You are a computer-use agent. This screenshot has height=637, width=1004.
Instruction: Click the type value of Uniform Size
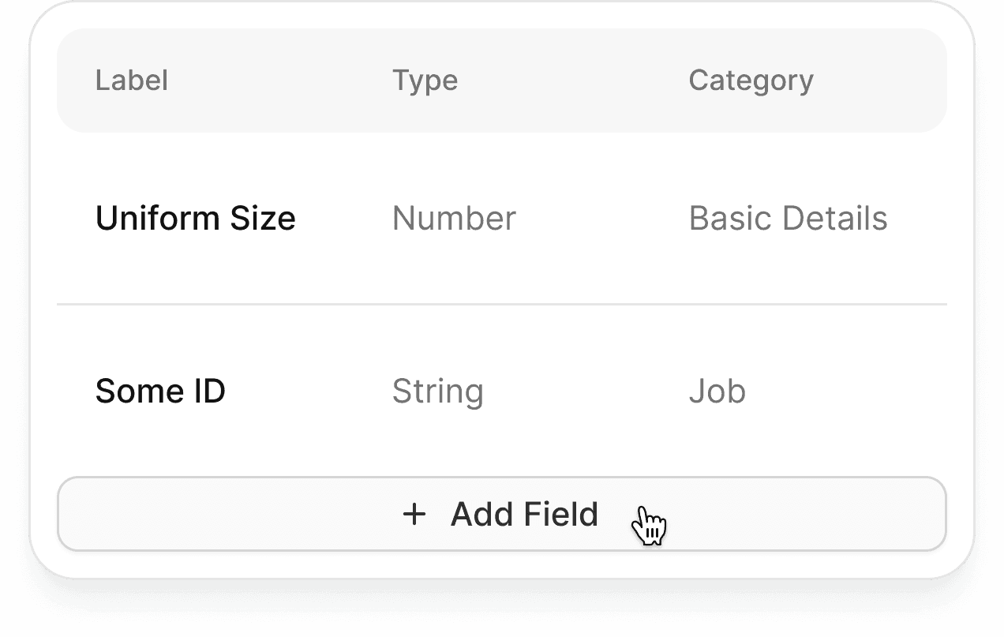[454, 219]
